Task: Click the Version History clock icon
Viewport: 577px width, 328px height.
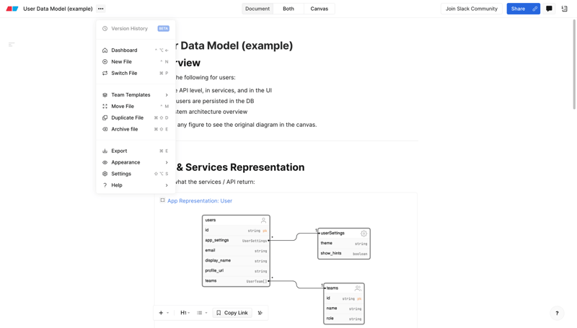Action: (105, 28)
